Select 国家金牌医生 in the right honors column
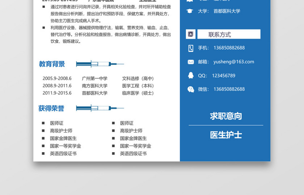 [133, 138]
